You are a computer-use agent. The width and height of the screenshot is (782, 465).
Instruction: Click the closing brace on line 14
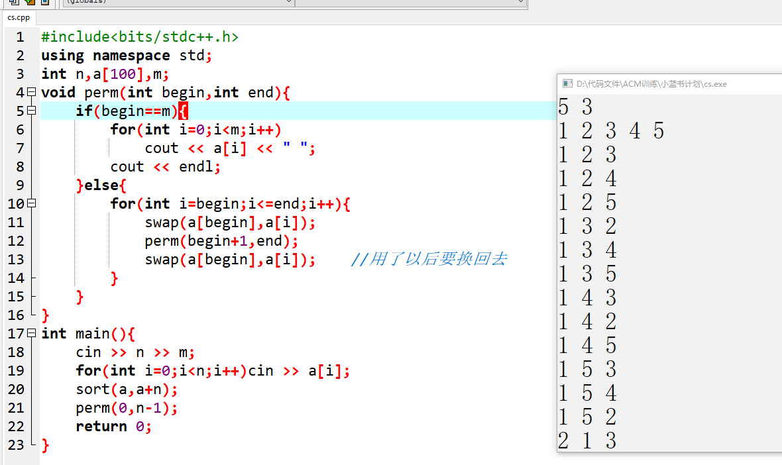click(114, 278)
